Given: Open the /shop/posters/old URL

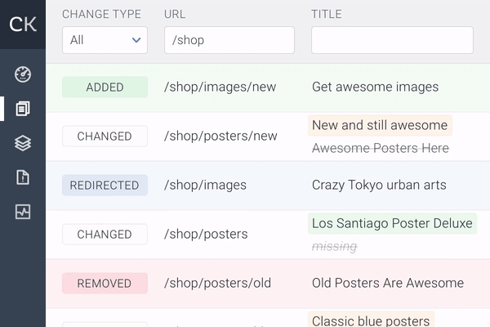Looking at the screenshot, I should coord(217,283).
